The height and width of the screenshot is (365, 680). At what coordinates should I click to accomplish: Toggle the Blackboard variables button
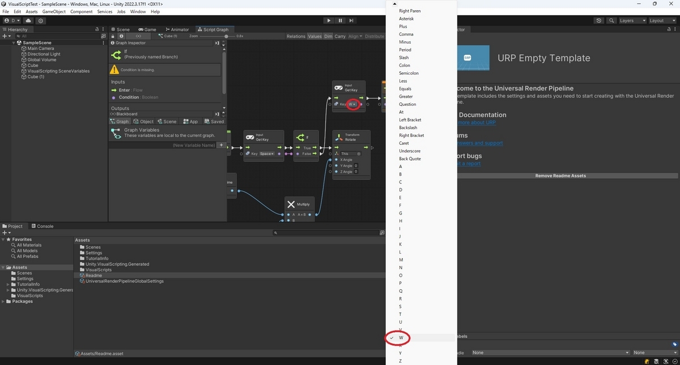[x=139, y=36]
